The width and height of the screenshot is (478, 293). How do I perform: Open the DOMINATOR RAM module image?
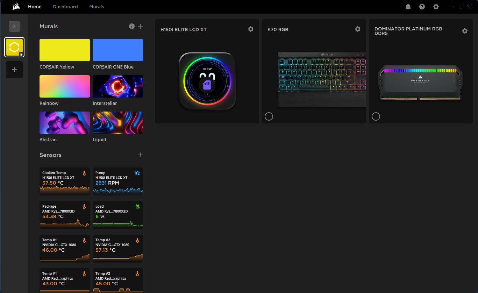click(x=420, y=83)
